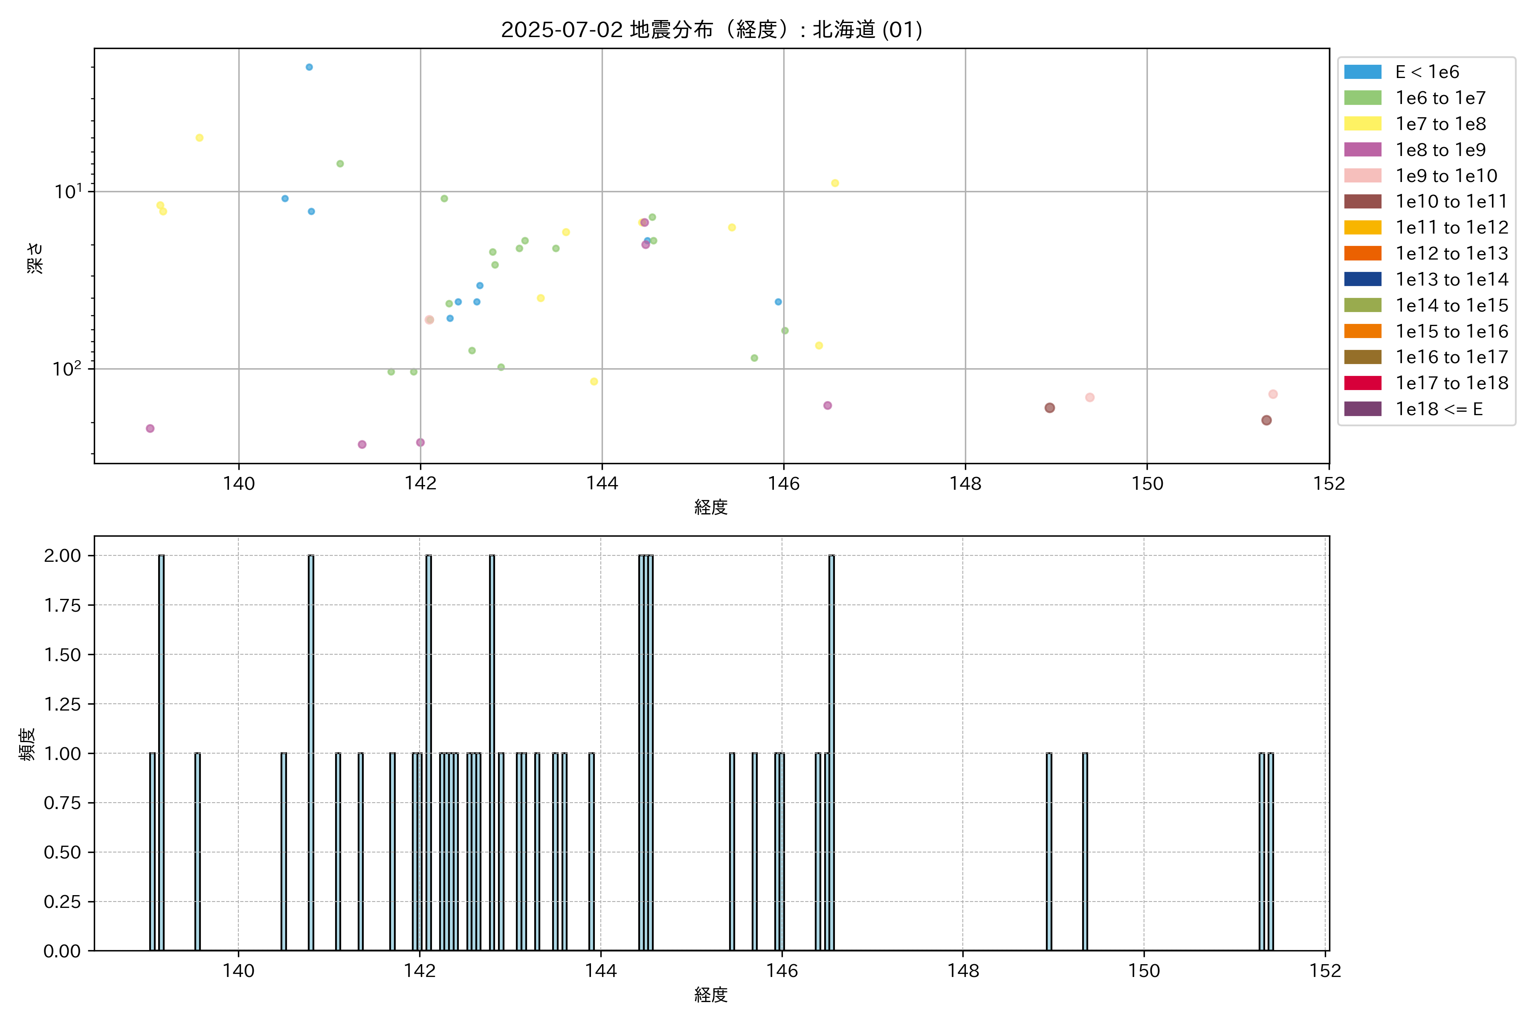The image size is (1535, 1023).
Task: Click the purple scatter point at far left bottom
Action: (x=150, y=429)
